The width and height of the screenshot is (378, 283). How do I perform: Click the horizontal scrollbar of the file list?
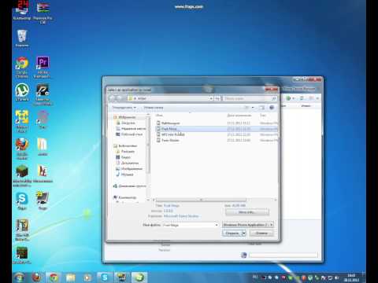[201, 200]
